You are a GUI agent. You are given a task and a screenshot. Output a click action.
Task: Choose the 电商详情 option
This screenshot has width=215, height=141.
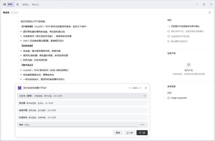(x=82, y=110)
